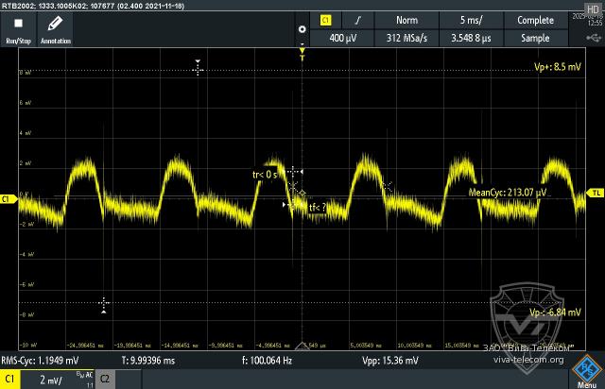Open the 2 mV/ vertical scale setting
605x389 pixels.
(50, 381)
